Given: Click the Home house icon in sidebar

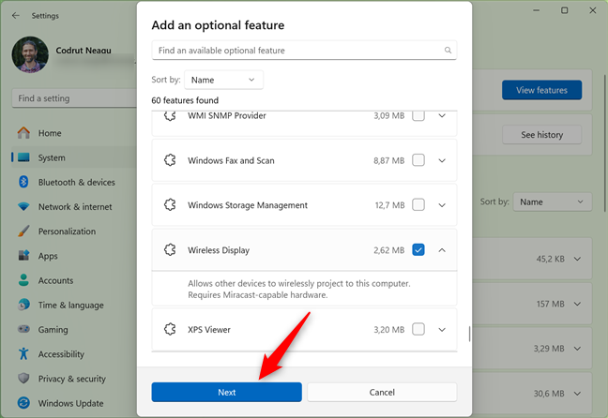Looking at the screenshot, I should [23, 133].
